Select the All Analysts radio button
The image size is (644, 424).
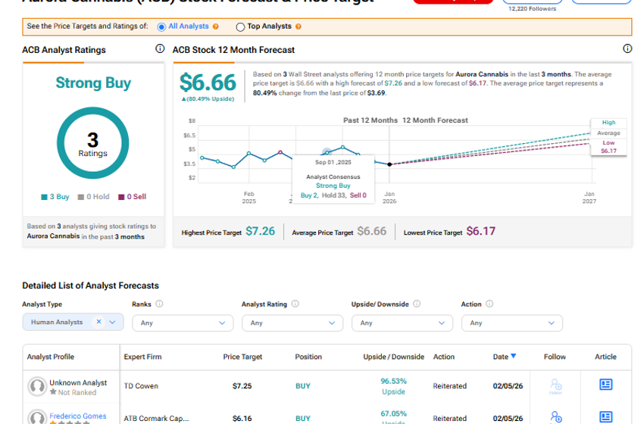click(161, 26)
